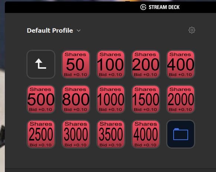Image resolution: width=216 pixels, height=172 pixels.
Task: Select the Shares 2000 key
Action: click(181, 99)
